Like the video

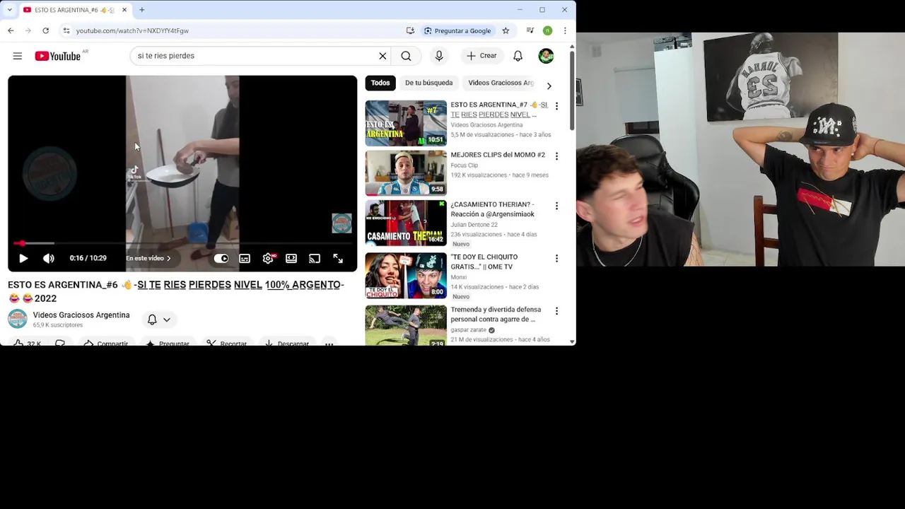(x=27, y=344)
